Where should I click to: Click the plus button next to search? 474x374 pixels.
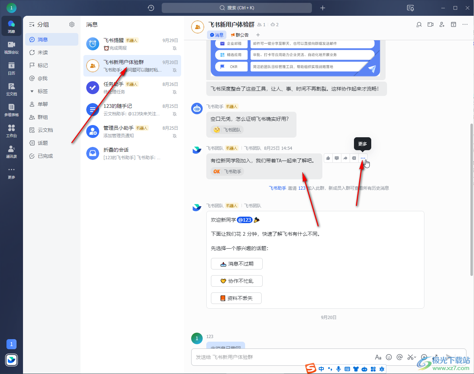tap(323, 8)
